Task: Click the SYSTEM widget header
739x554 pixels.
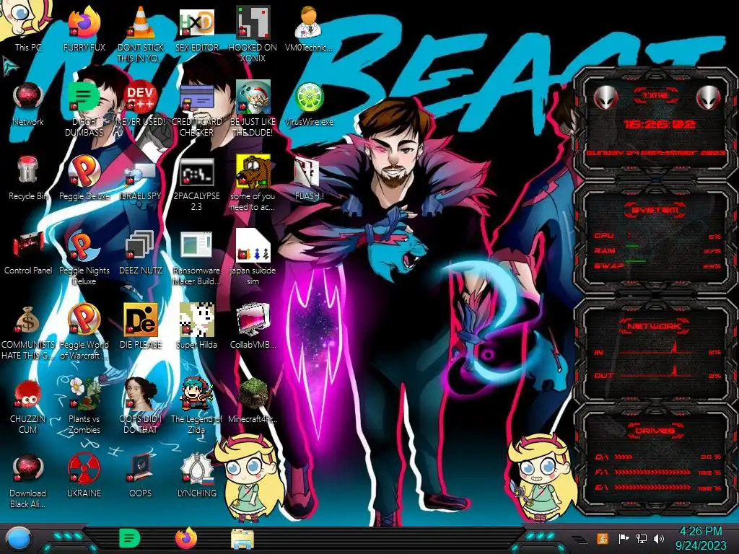Action: 655,210
